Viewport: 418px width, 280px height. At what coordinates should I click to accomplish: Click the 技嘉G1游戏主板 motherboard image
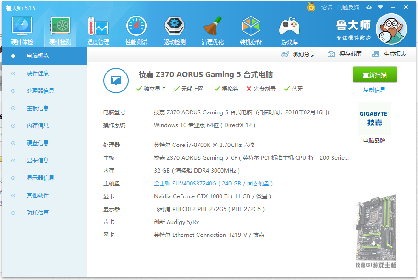[x=376, y=231]
